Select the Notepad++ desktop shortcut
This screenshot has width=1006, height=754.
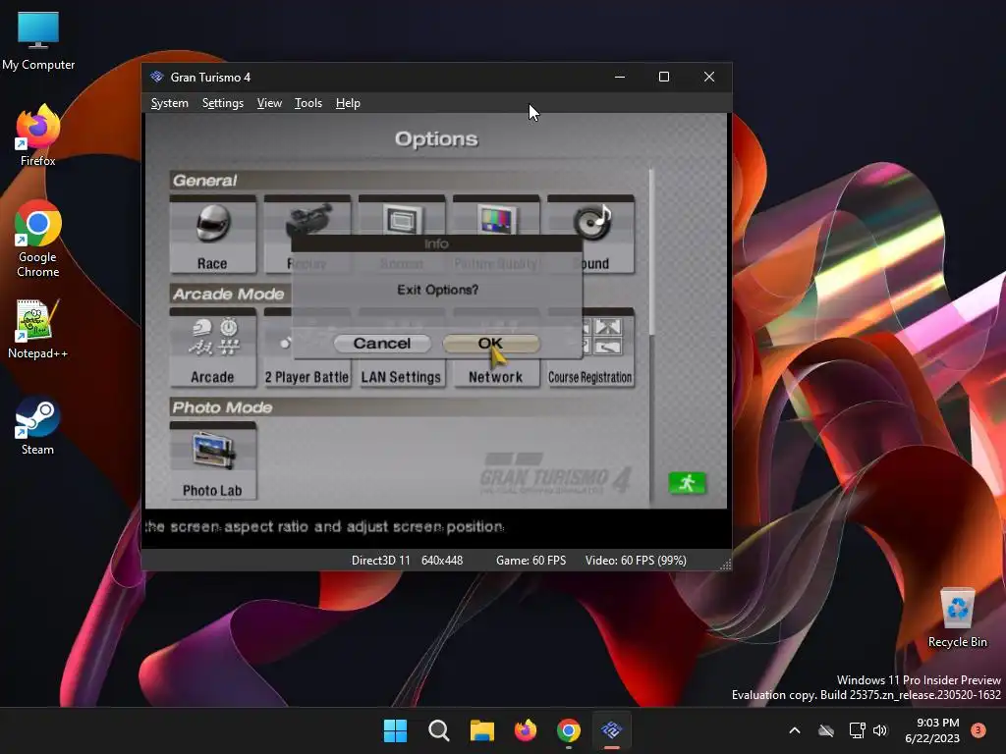click(38, 329)
